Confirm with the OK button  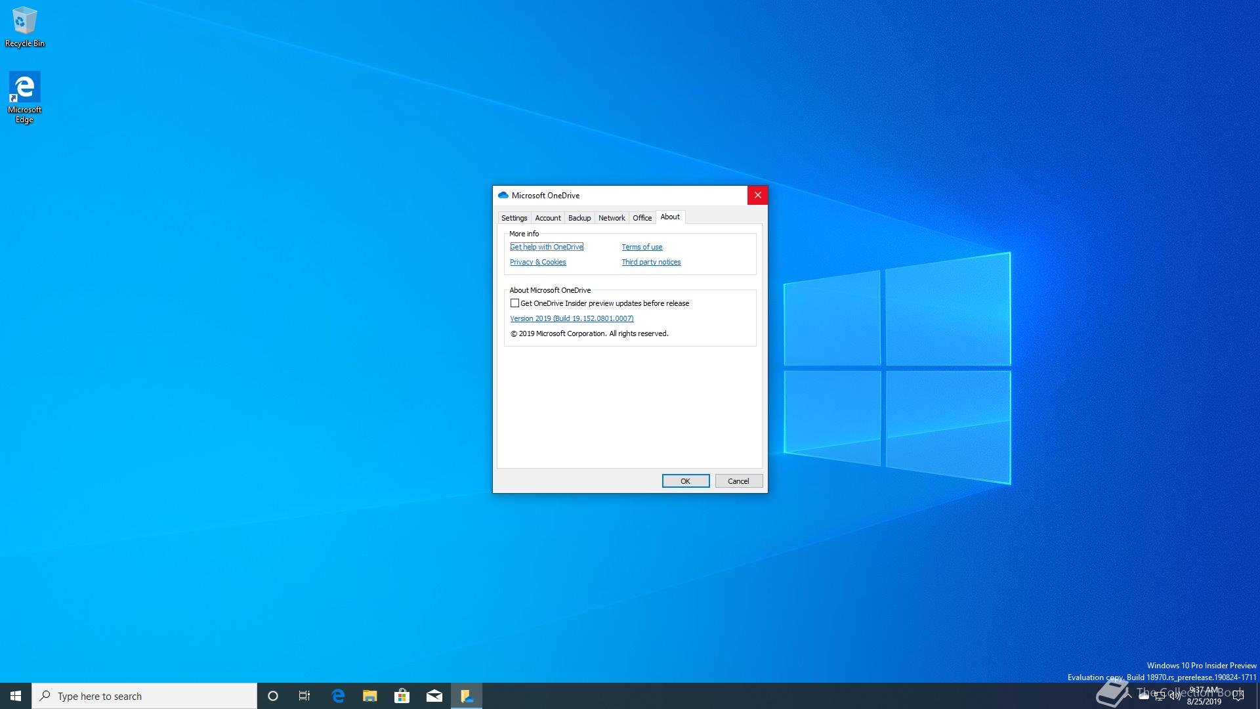coord(685,481)
